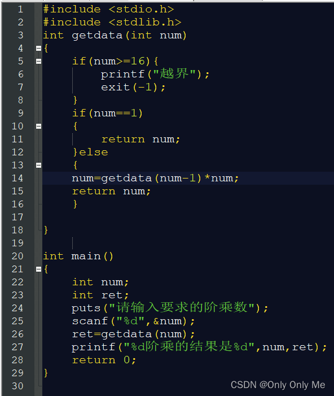Click on '#include <stdlib.h>' text

coord(112,23)
